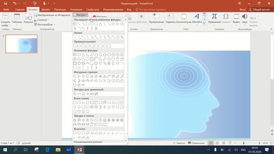
Task: Select the 4-point star in Звезды и ленты
Action: (x=83, y=120)
